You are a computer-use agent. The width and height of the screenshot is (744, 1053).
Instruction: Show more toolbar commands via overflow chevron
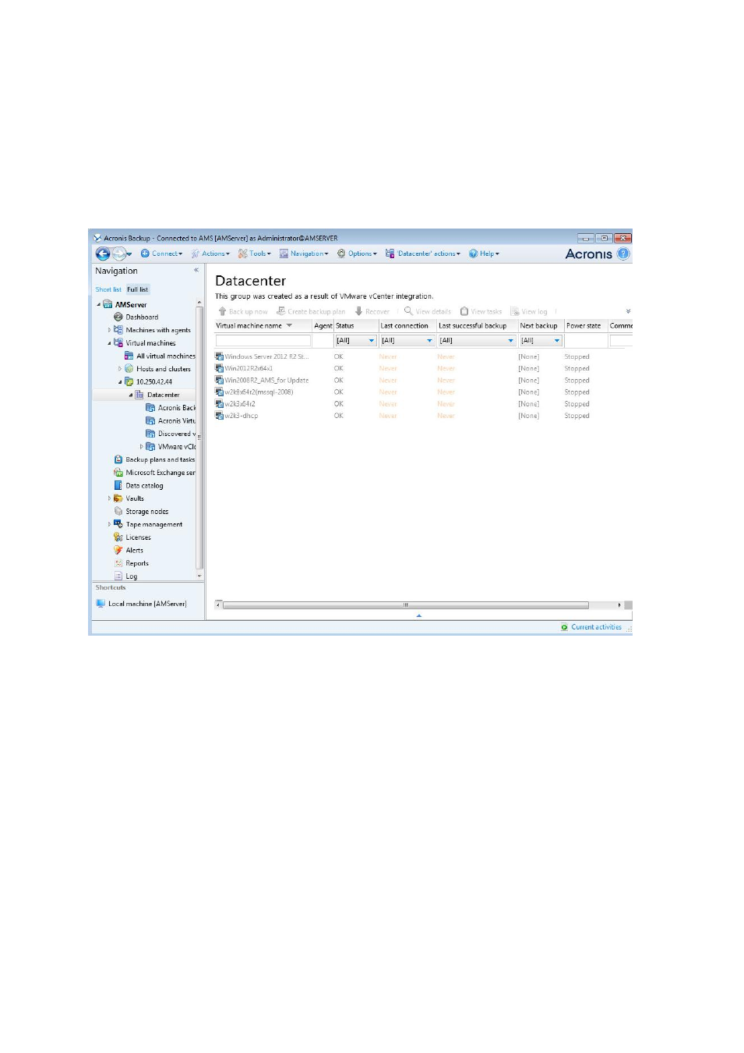click(628, 311)
